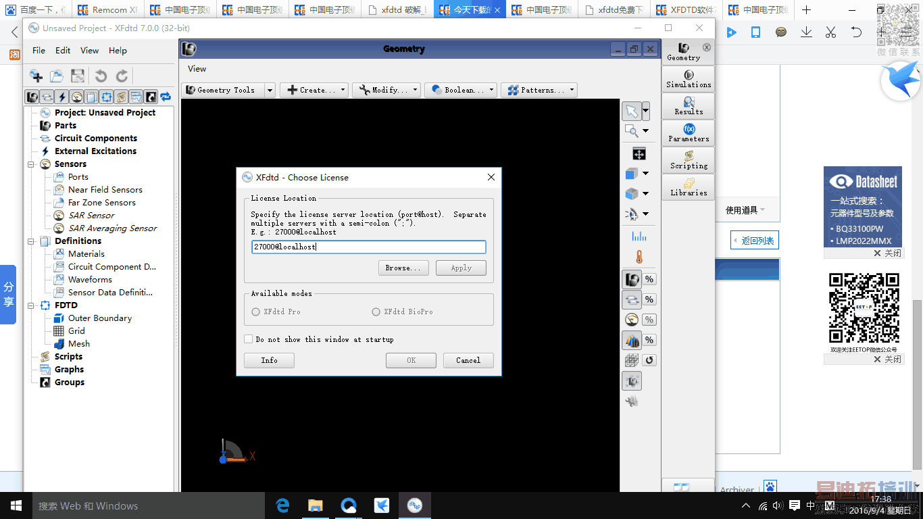Toggle the mesh colored peaks view icon
Screen dimensions: 923x519
pos(632,340)
